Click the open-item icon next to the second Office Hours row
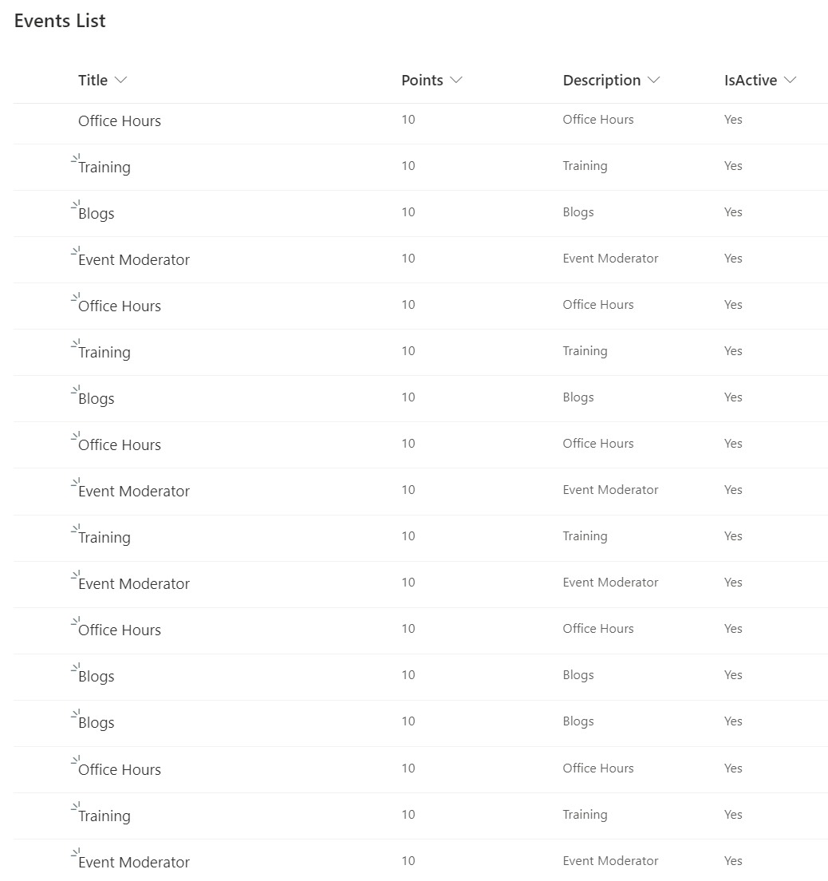The height and width of the screenshot is (881, 828). [x=75, y=298]
